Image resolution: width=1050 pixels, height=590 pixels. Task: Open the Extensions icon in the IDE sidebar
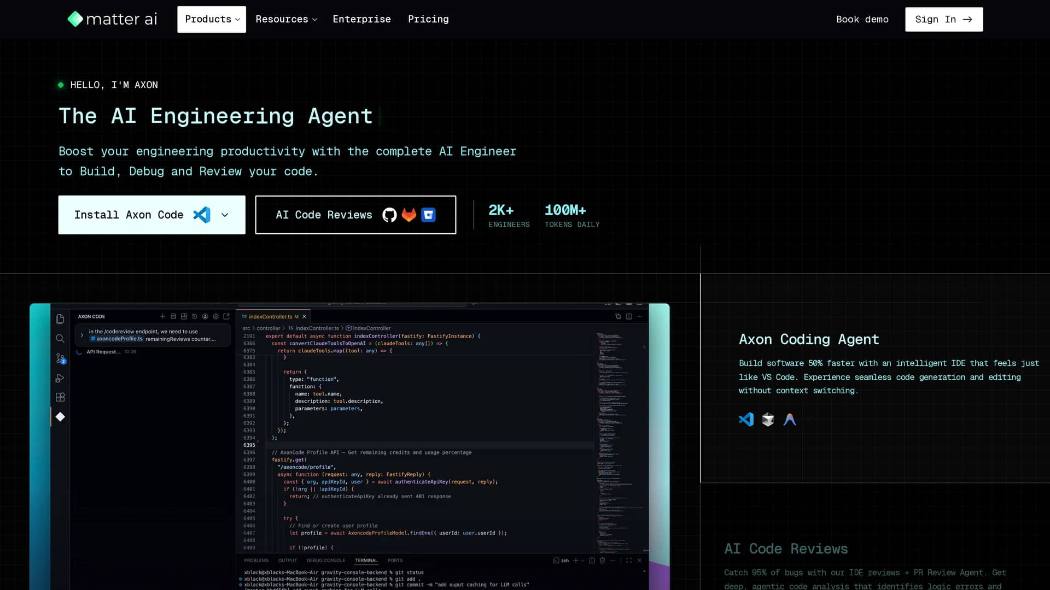click(60, 397)
